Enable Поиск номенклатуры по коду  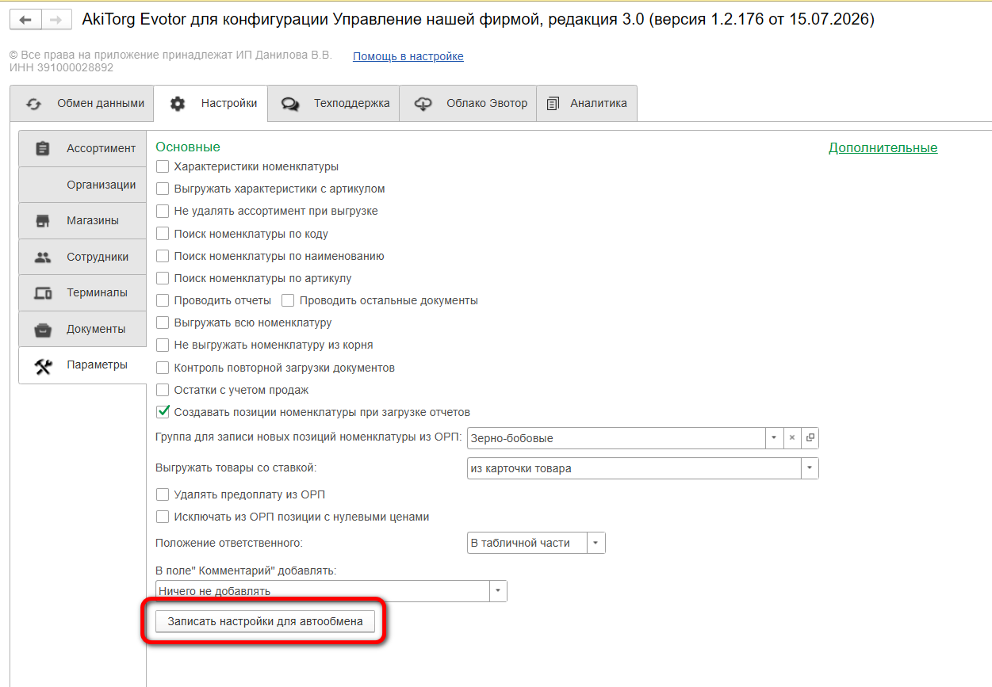coord(163,235)
